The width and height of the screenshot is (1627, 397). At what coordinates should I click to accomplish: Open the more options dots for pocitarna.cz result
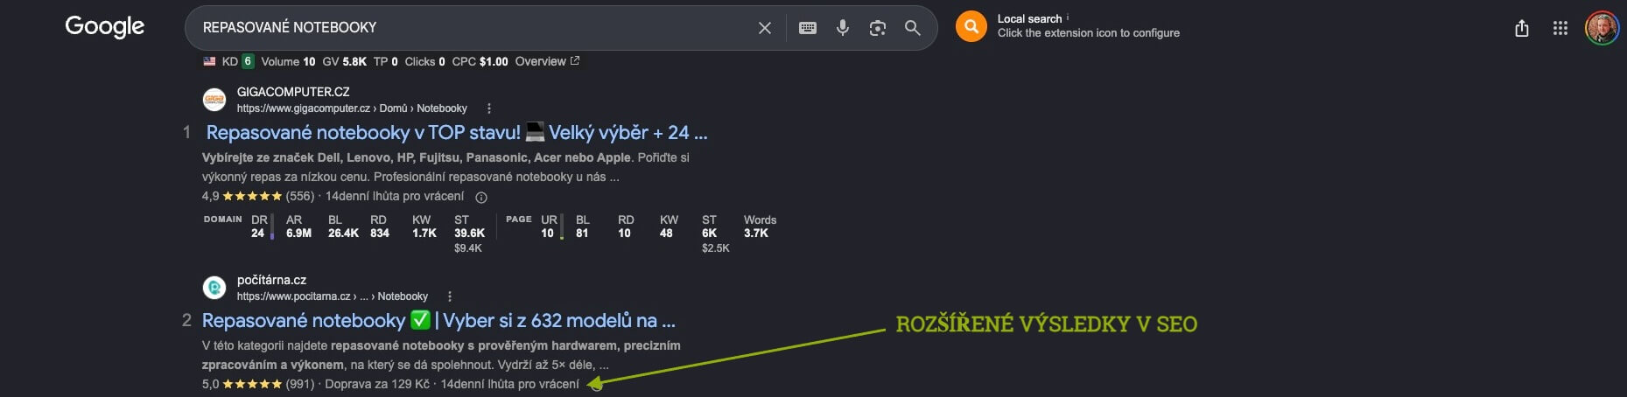click(450, 296)
